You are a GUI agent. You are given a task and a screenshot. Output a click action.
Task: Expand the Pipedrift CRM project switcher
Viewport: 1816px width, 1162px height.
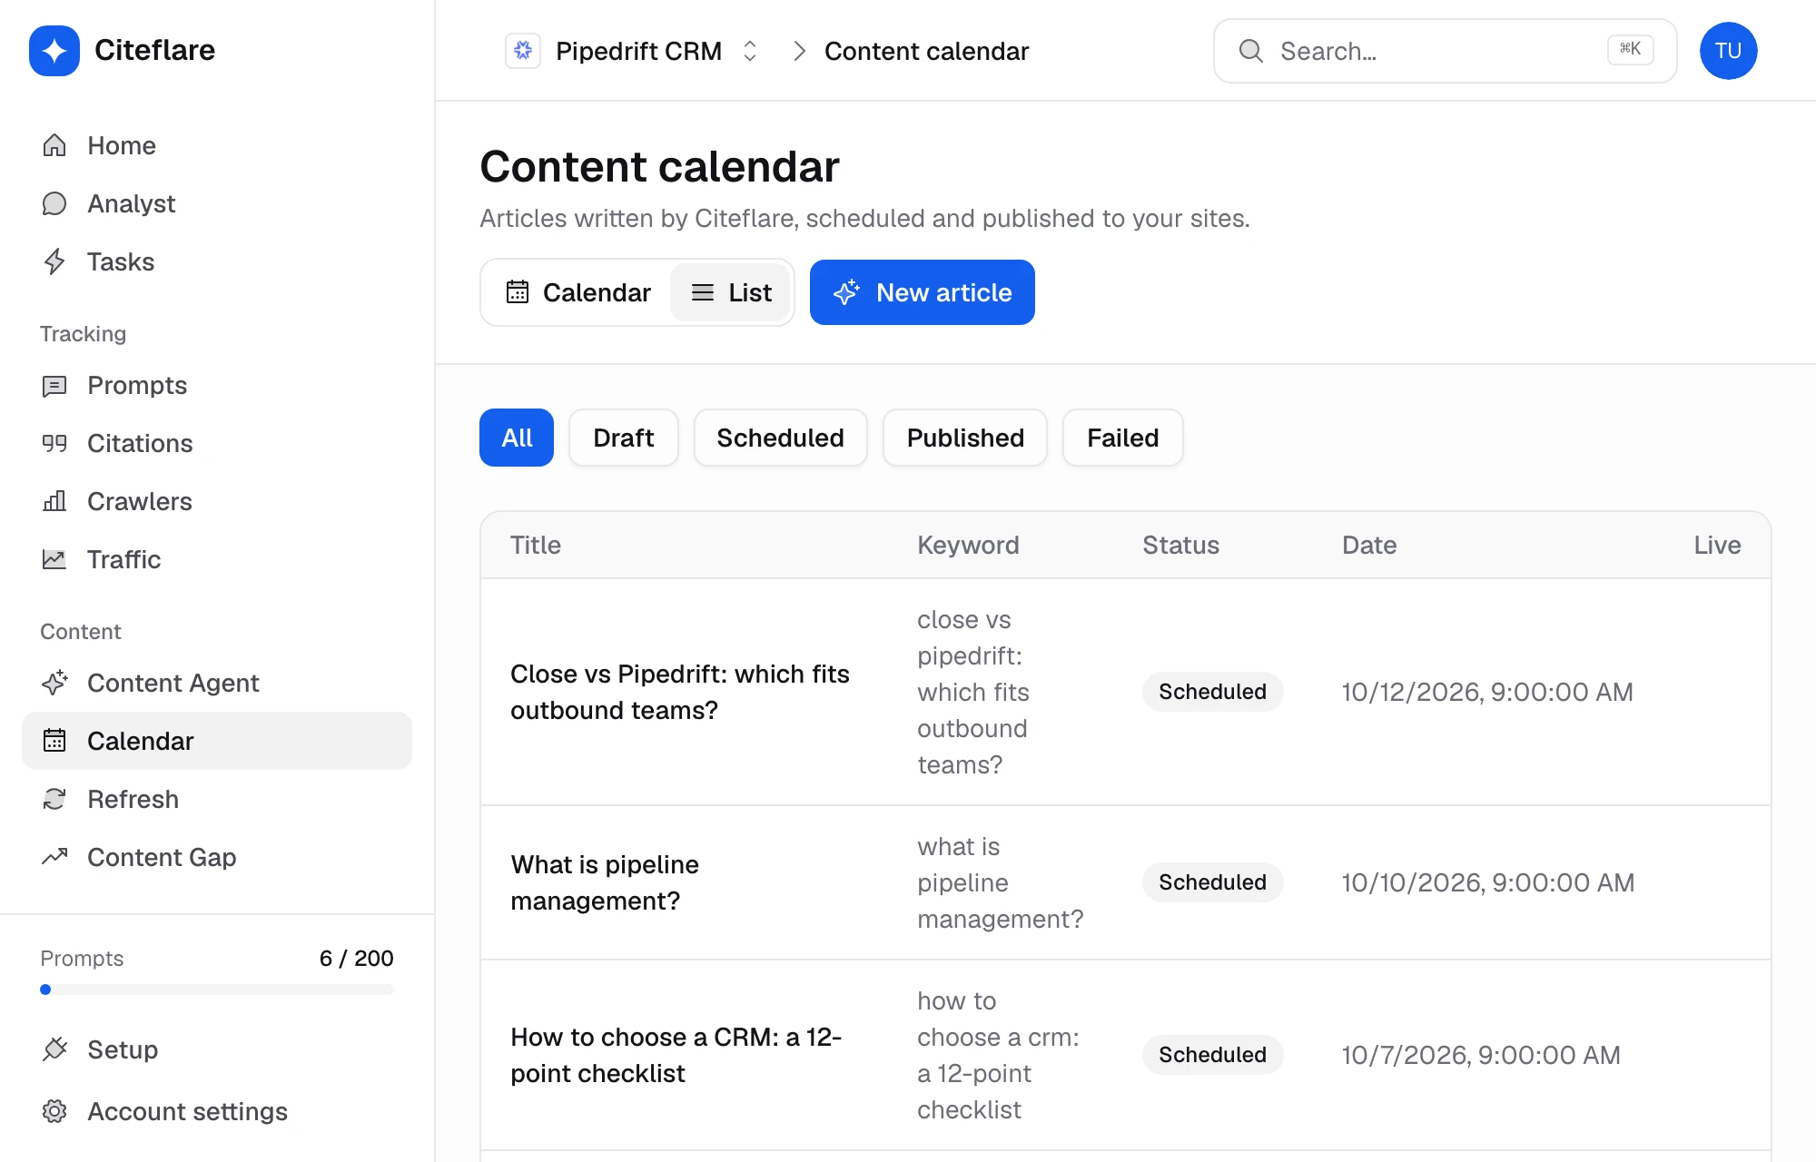pos(750,51)
